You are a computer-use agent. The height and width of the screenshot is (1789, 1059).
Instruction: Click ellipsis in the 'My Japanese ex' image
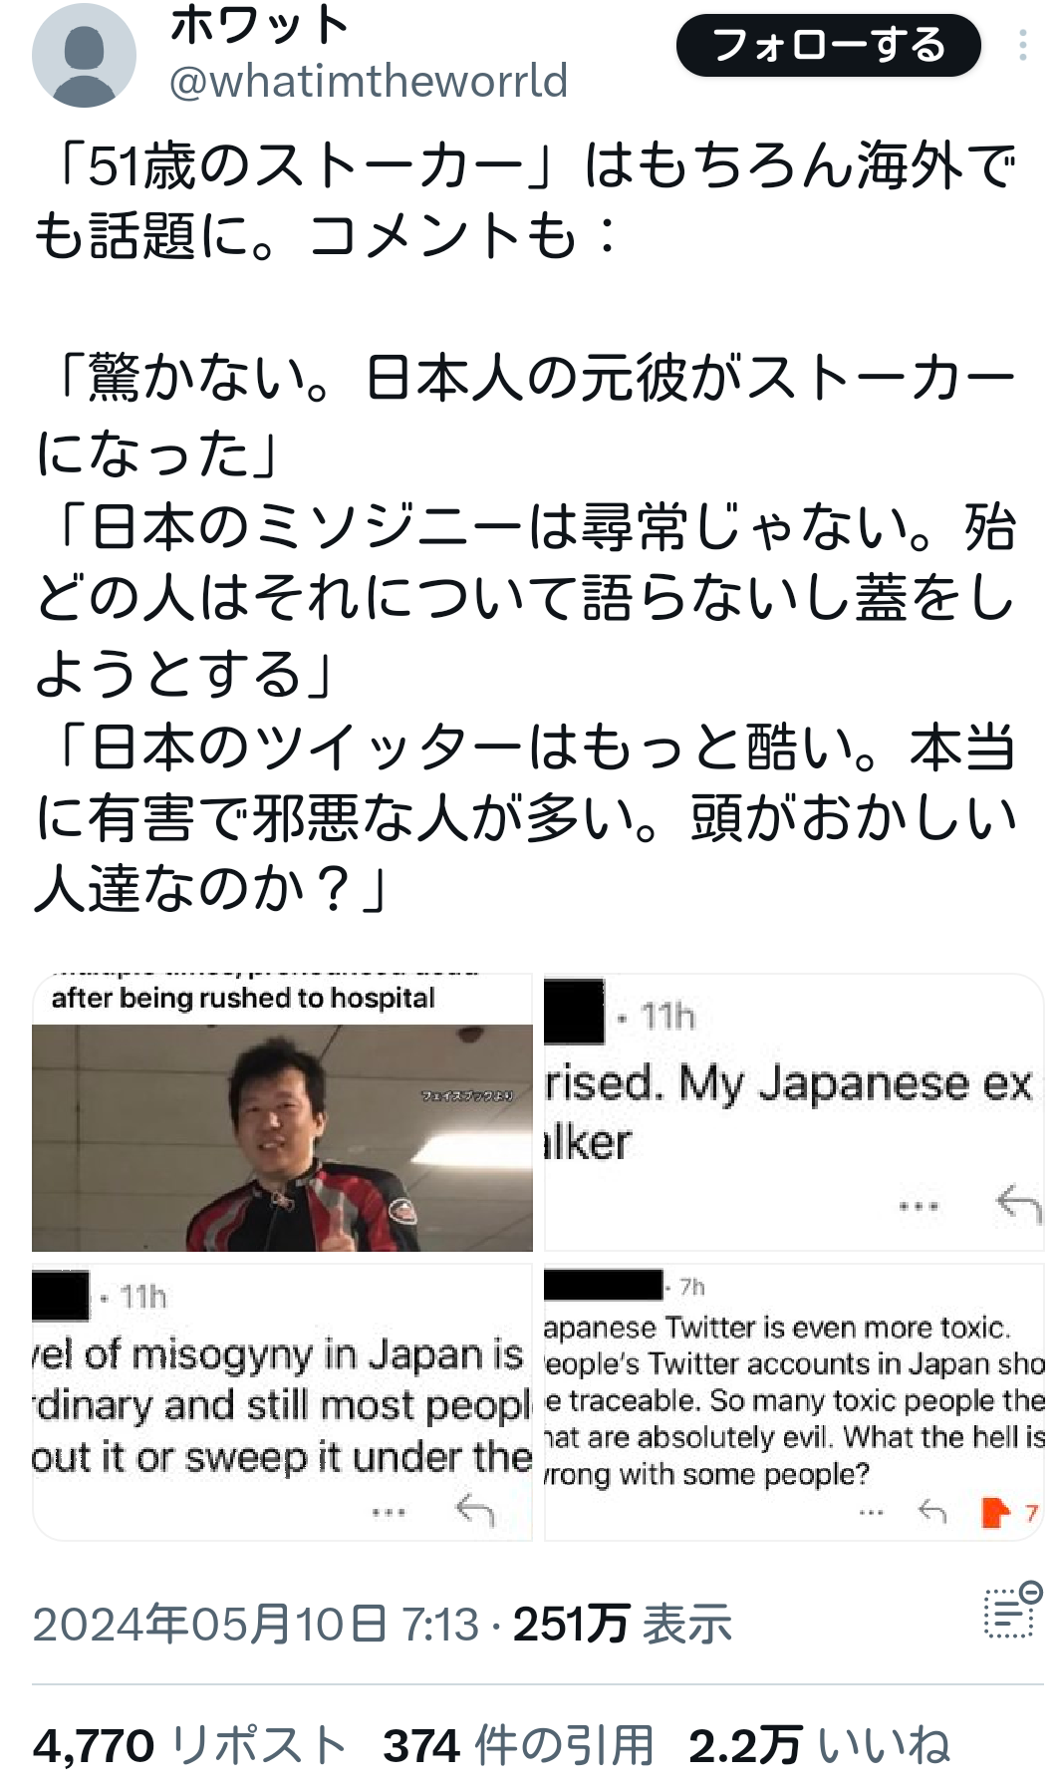pos(919,1206)
